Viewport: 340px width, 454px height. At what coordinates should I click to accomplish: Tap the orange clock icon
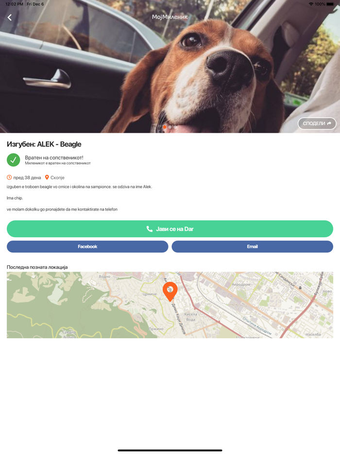9,177
